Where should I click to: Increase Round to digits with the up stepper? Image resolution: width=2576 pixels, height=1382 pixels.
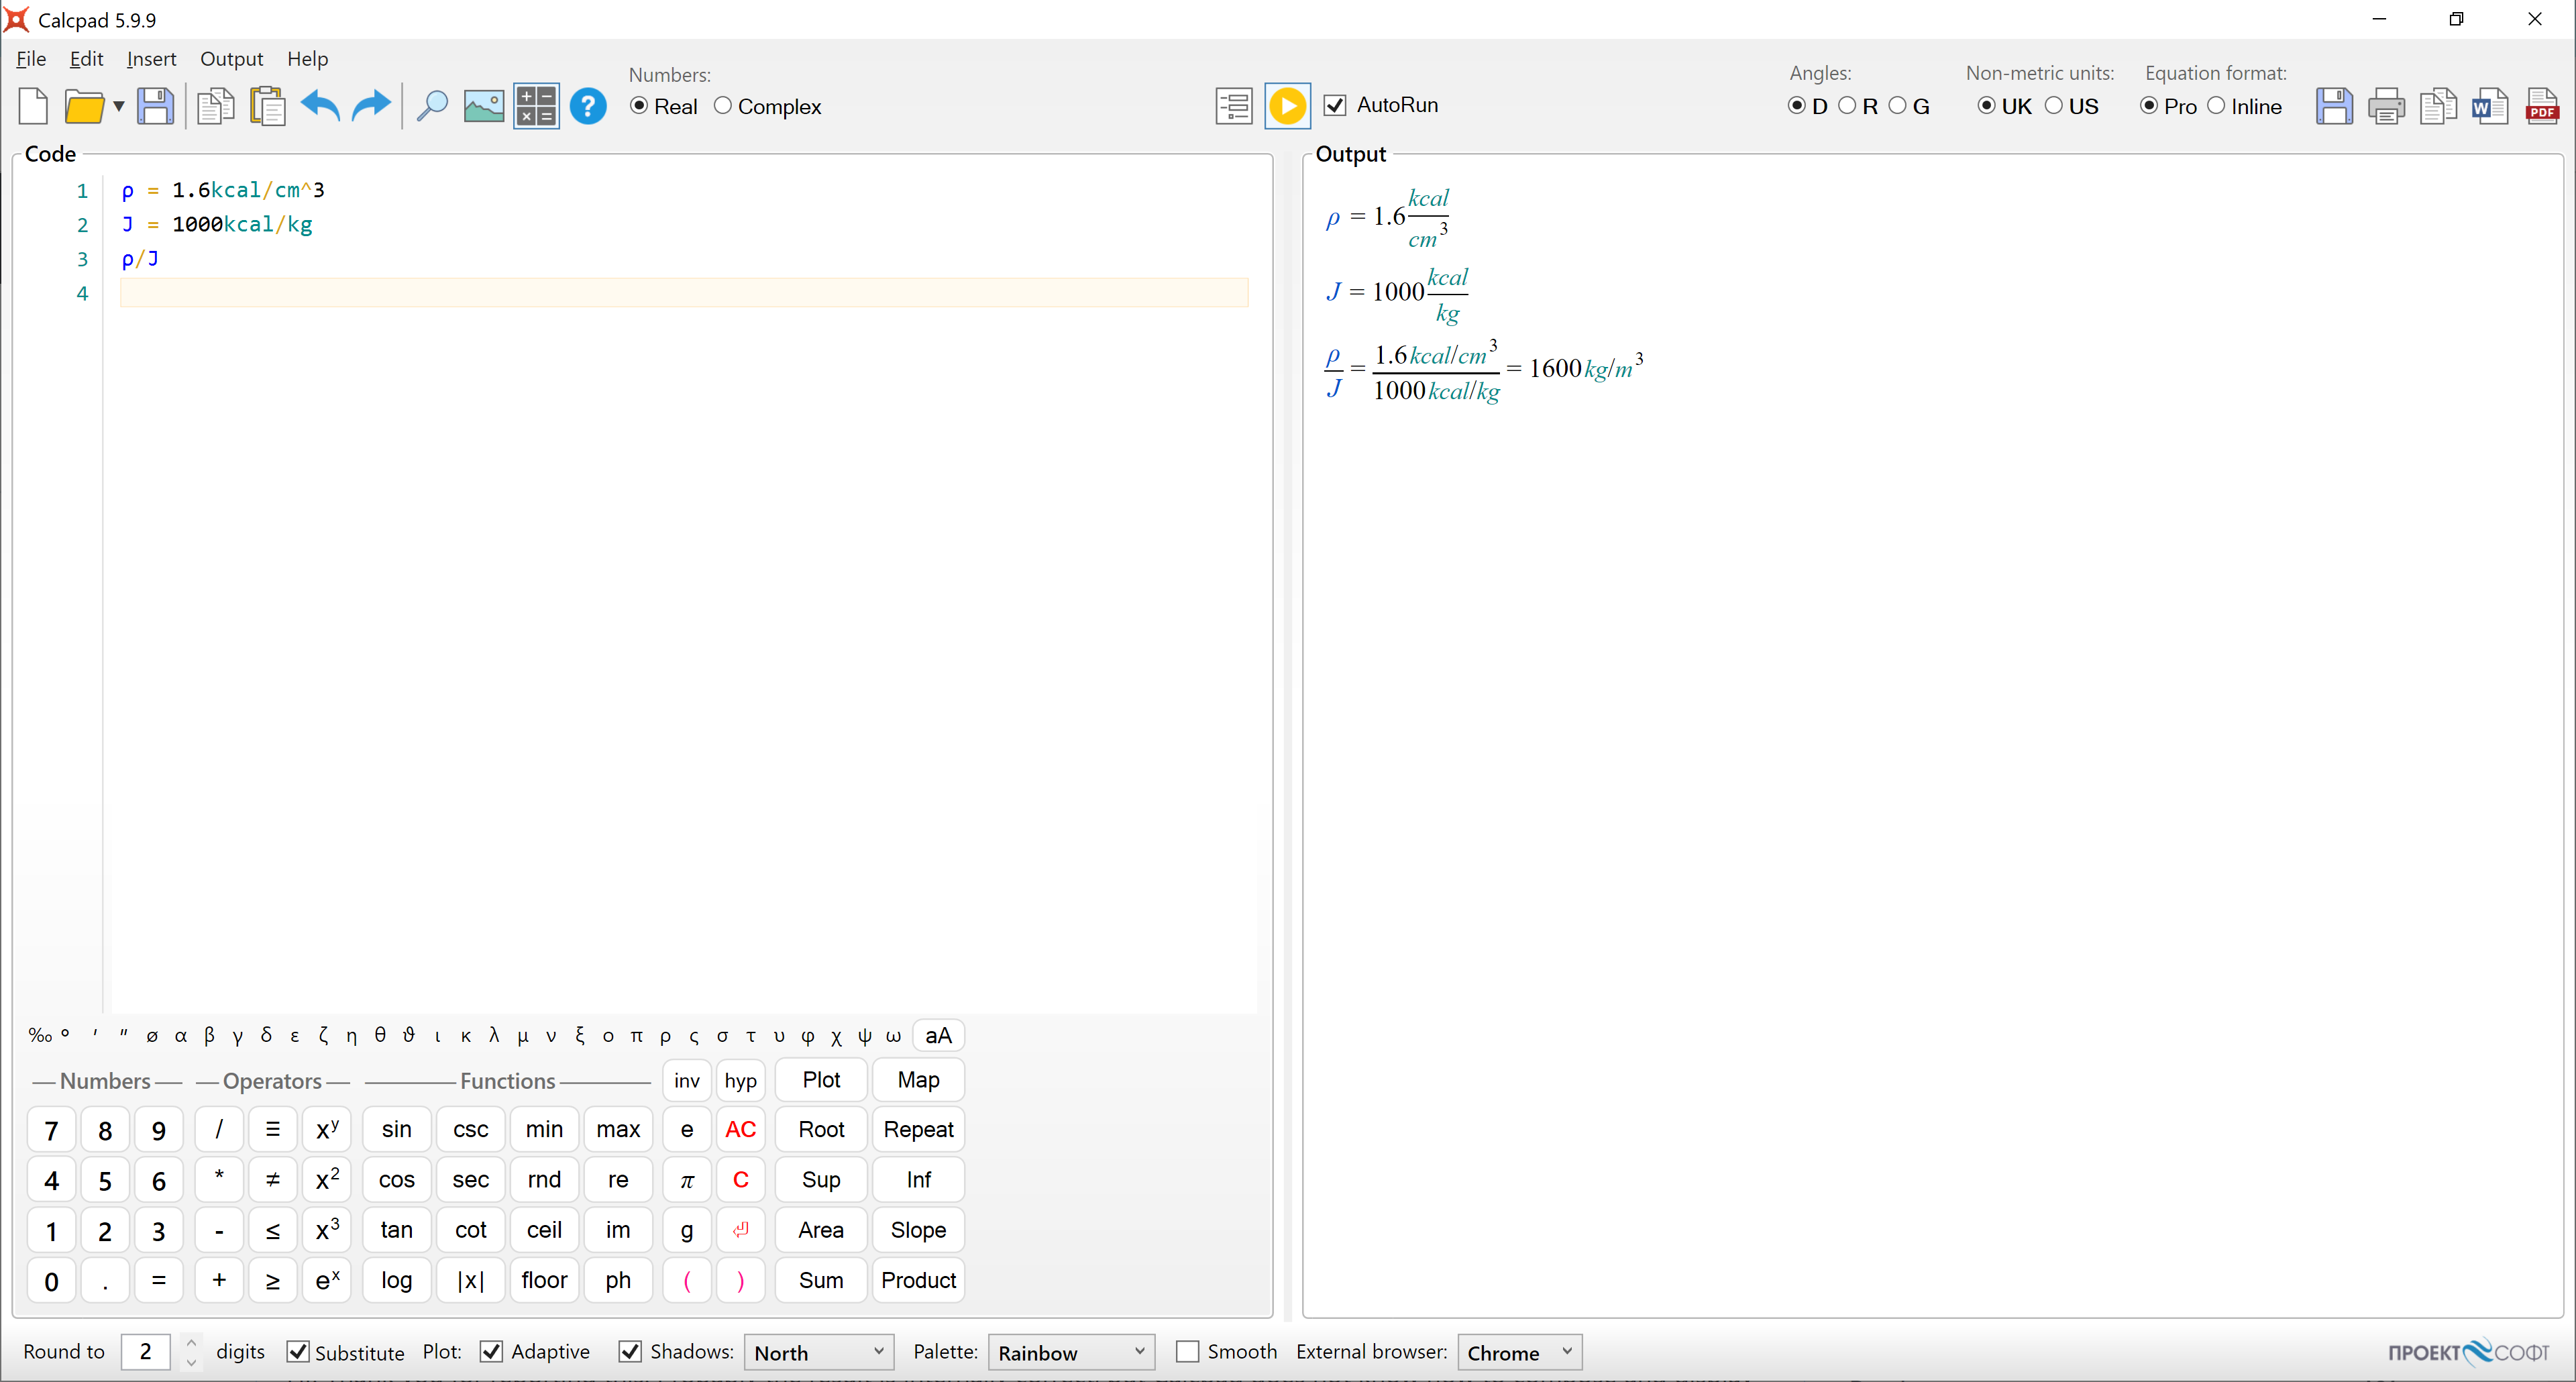tap(191, 1343)
